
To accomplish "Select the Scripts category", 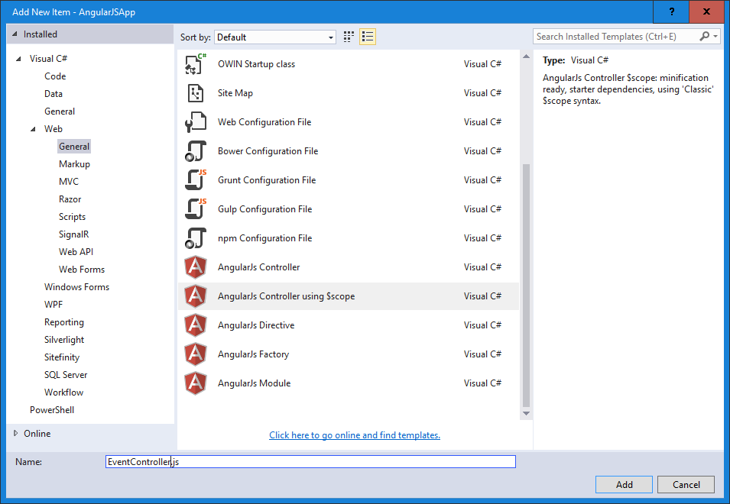I will [x=72, y=217].
